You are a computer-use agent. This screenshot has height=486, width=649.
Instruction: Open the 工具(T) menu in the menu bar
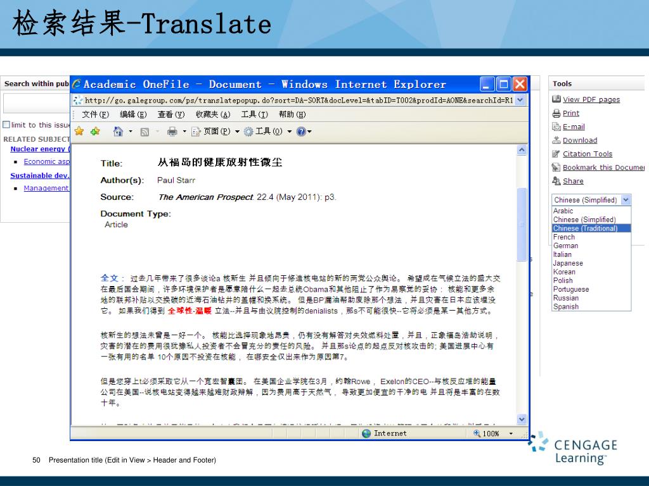254,115
